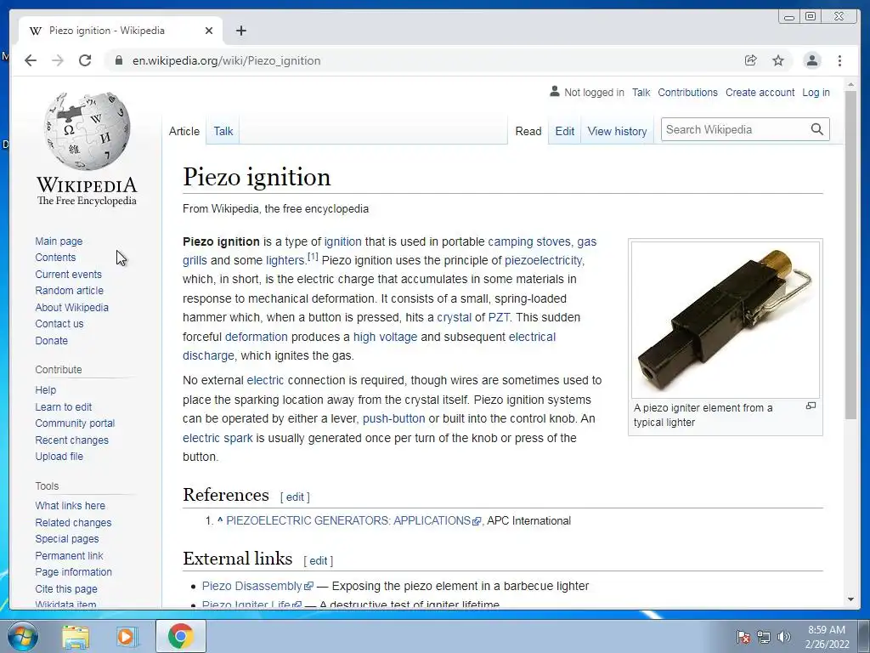Screen dimensions: 870x653
Task: Open What links here tool
Action: [x=70, y=505]
